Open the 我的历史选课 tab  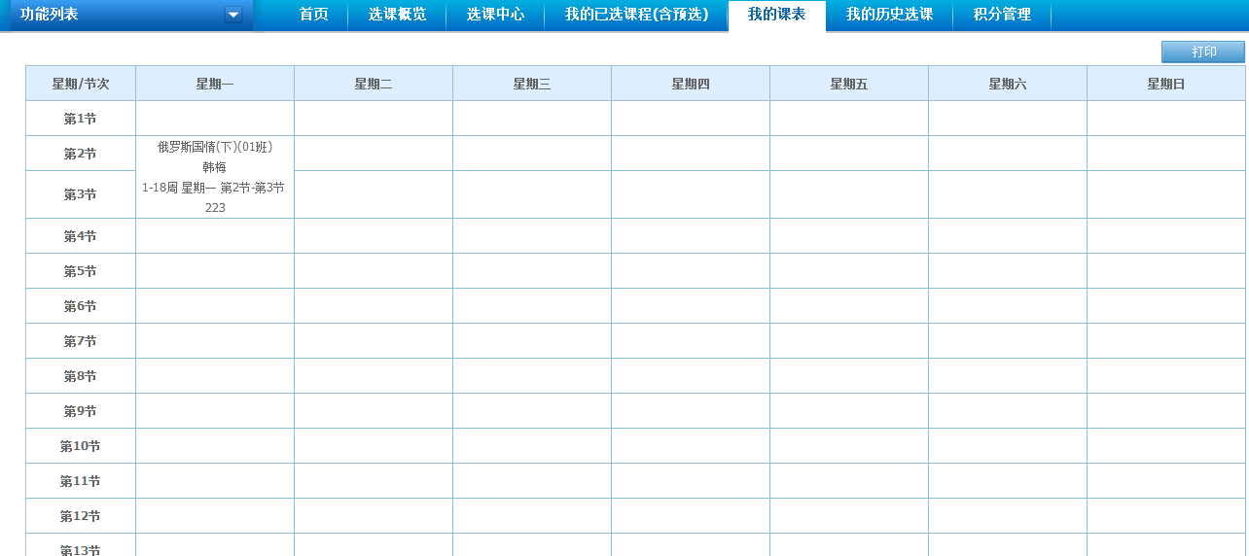tap(889, 15)
